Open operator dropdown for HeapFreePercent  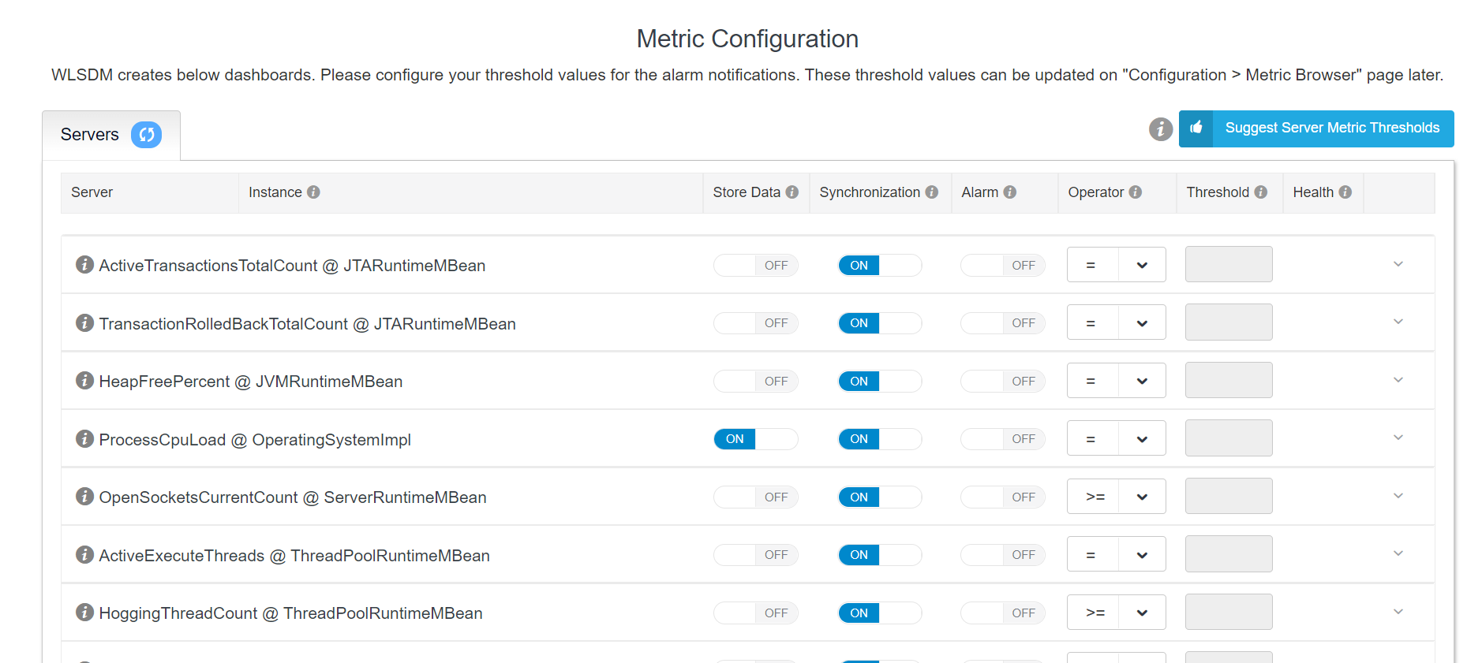pos(1116,381)
